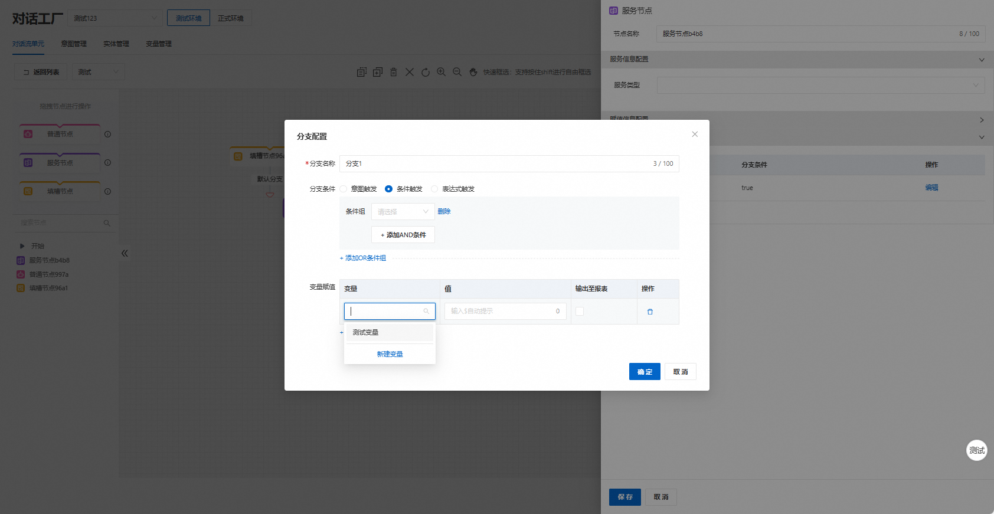The height and width of the screenshot is (514, 994).
Task: Click 取消 in the 分支配置 dialog
Action: tap(681, 372)
